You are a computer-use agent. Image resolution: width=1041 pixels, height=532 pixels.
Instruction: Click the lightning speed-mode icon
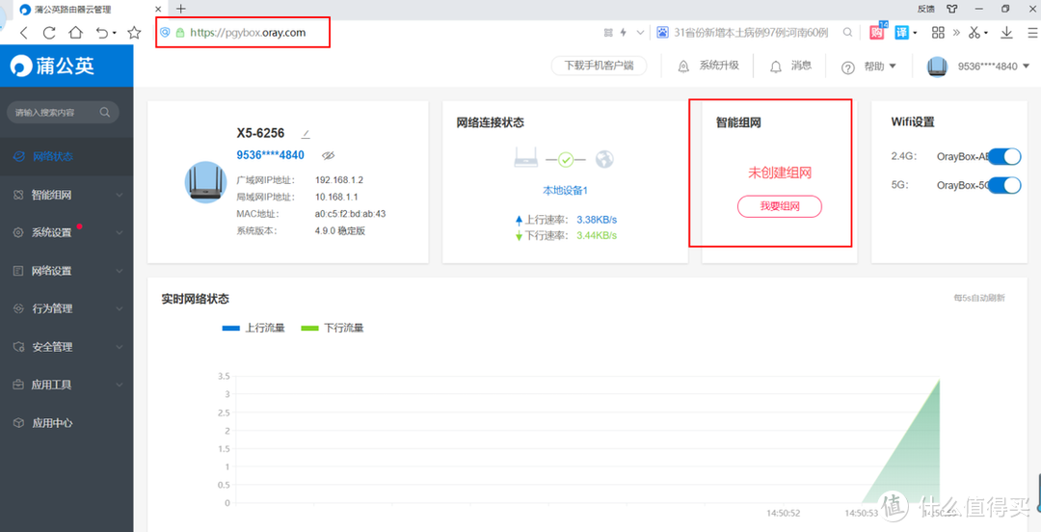(624, 32)
